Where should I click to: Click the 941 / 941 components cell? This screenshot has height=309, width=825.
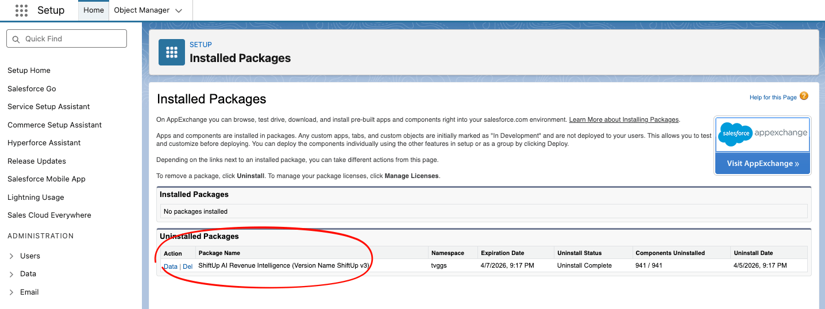(x=648, y=265)
